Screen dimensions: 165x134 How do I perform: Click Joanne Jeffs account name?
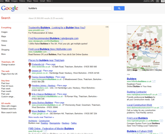[x=149, y=1]
